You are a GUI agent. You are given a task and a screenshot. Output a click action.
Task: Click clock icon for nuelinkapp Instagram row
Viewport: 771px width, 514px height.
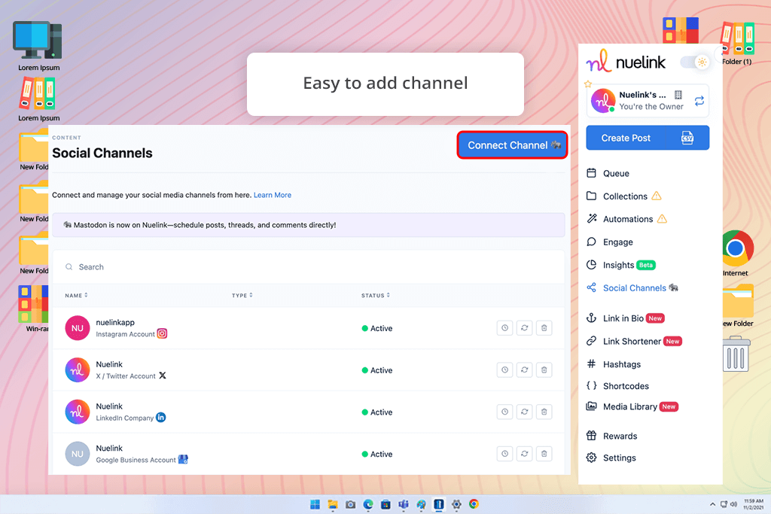[505, 328]
